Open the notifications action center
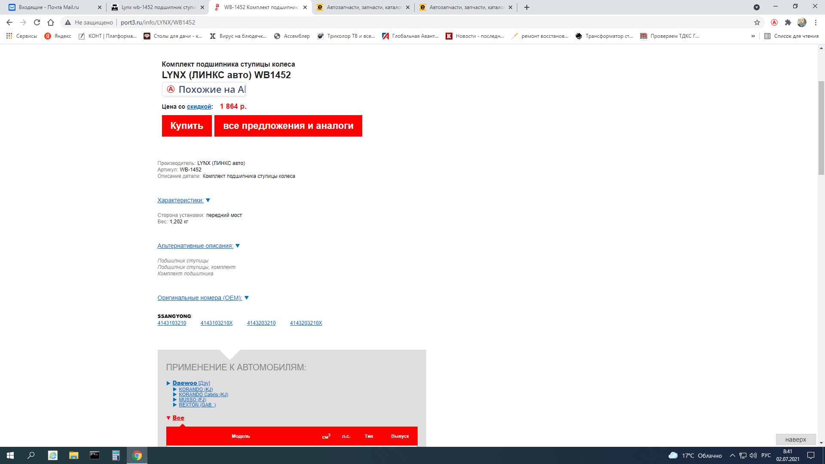Image resolution: width=825 pixels, height=464 pixels. pyautogui.click(x=811, y=455)
